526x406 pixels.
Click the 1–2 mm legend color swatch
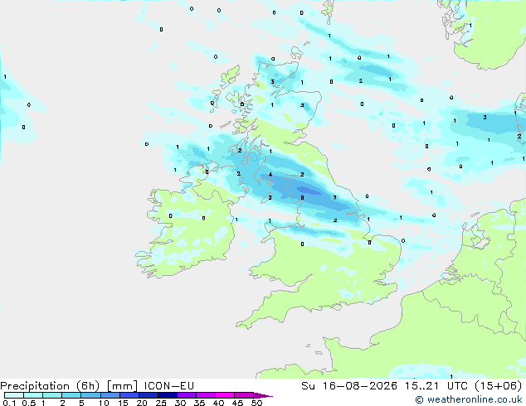coord(52,395)
